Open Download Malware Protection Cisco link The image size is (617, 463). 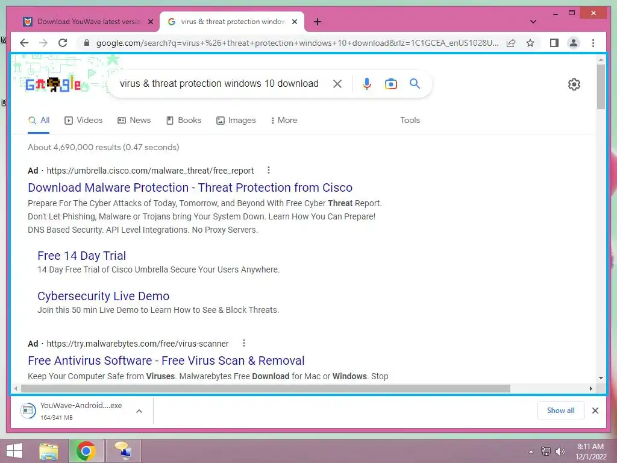coord(190,187)
